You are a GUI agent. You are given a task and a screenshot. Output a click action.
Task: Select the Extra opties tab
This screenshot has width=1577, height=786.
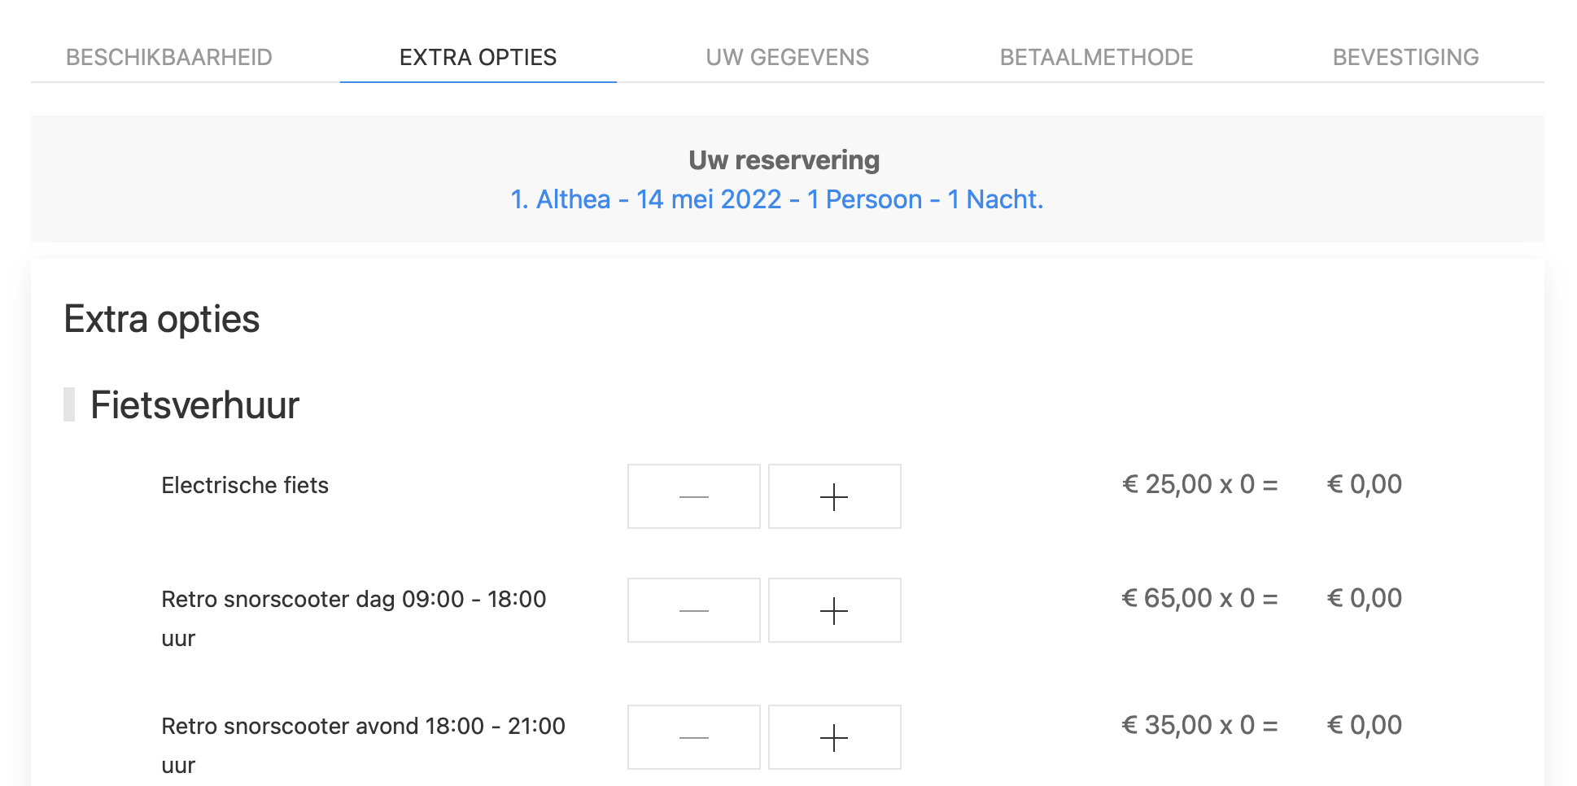[x=478, y=57]
